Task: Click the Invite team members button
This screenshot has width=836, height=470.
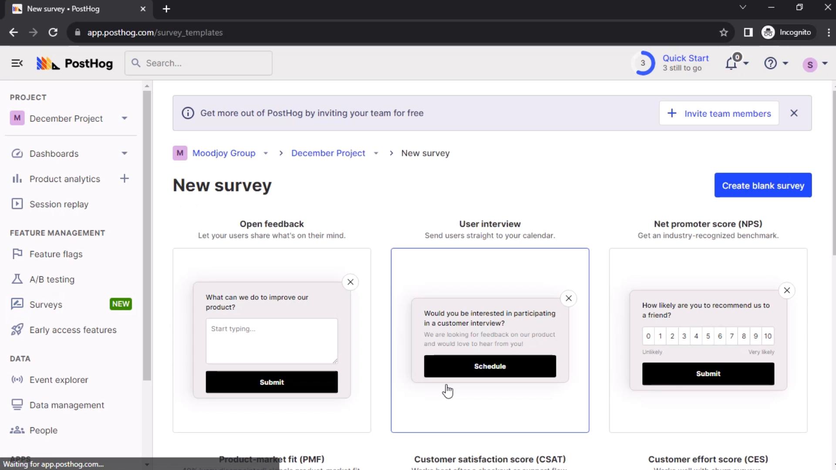Action: click(719, 113)
